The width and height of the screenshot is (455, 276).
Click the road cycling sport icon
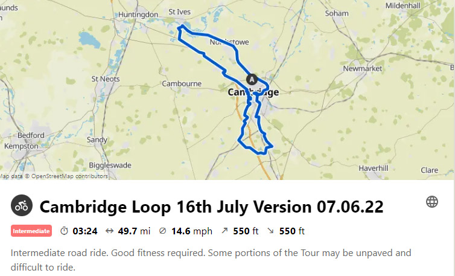[22, 205]
